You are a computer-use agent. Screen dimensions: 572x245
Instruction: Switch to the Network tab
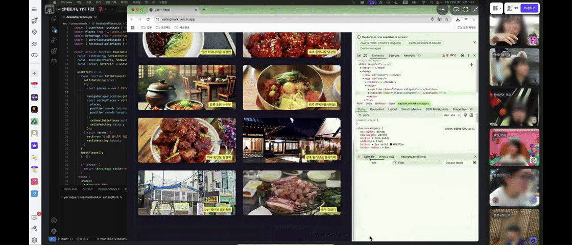pos(409,56)
